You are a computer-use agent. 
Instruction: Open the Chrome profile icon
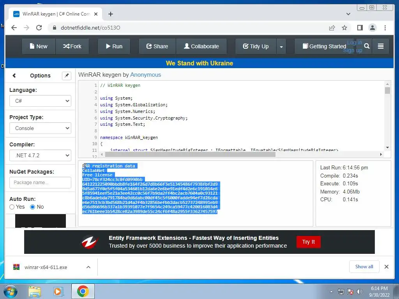click(373, 28)
